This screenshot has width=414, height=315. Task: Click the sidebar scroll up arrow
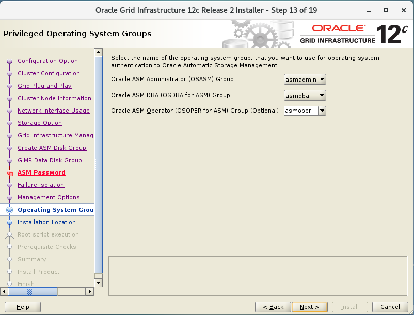[99, 52]
